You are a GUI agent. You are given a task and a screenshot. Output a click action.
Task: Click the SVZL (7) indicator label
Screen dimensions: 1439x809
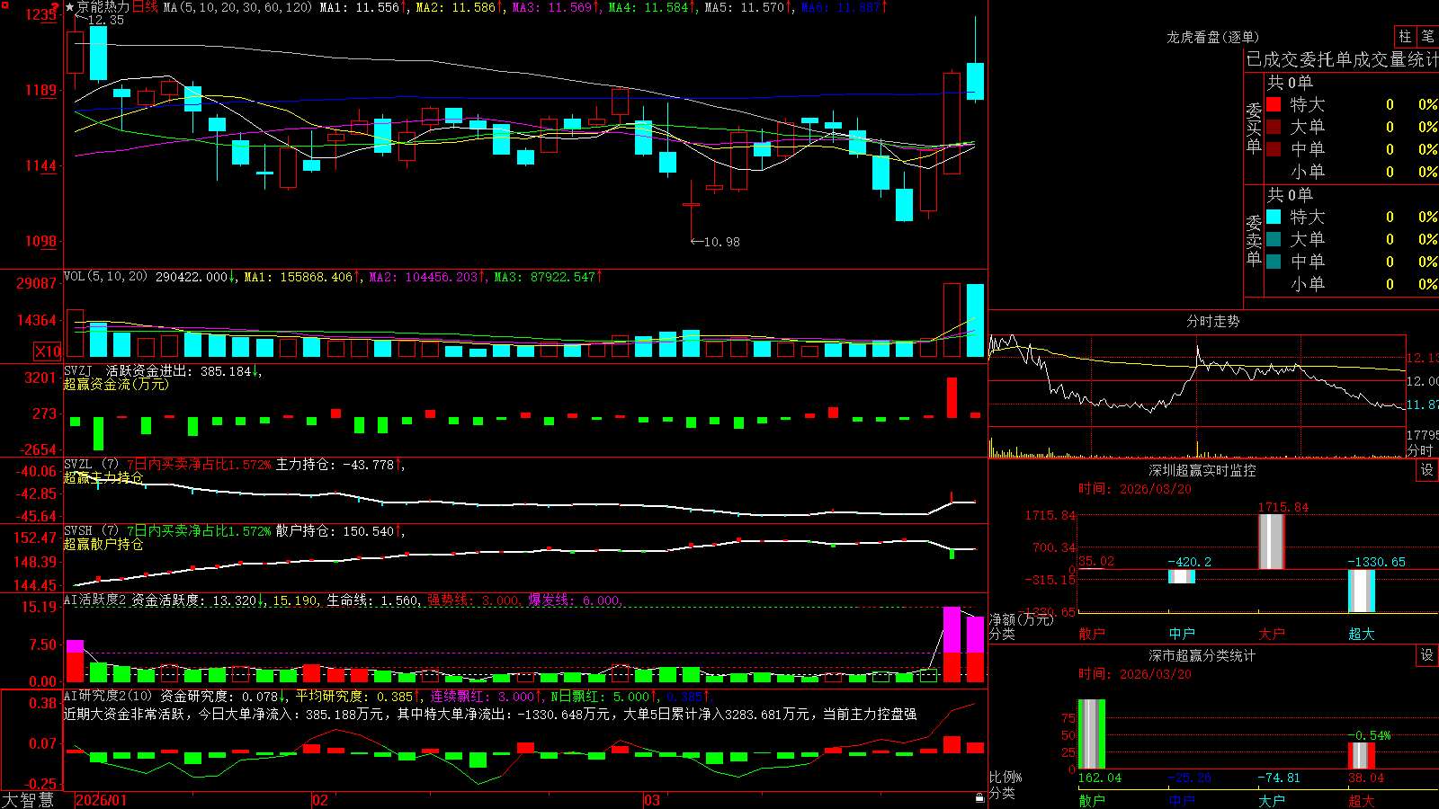coord(92,465)
